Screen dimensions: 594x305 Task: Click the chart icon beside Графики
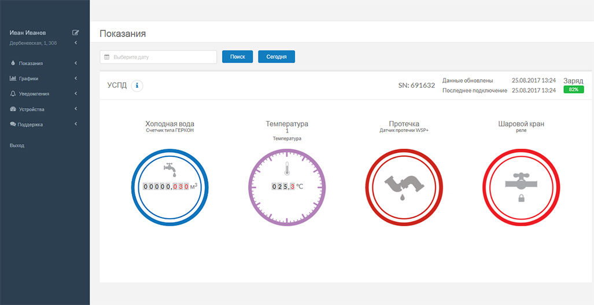13,78
